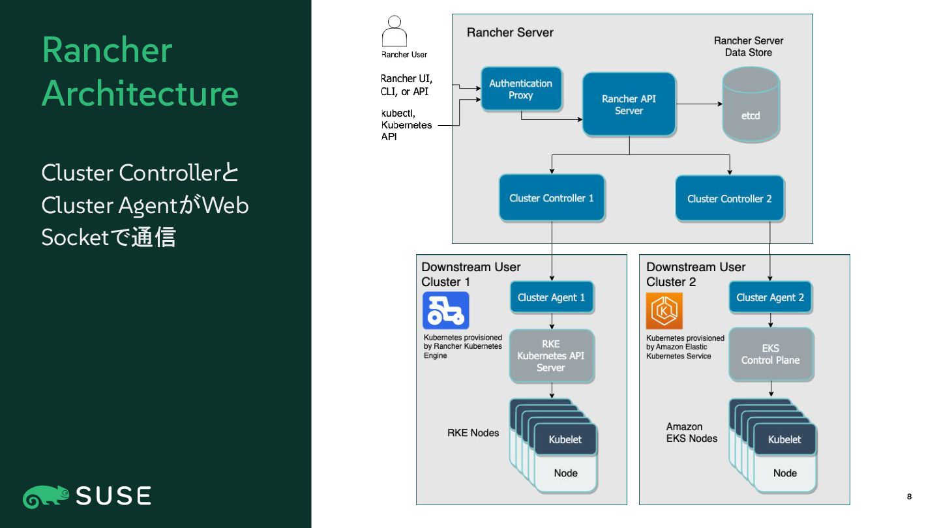Click the RKE tractor icon

(446, 310)
